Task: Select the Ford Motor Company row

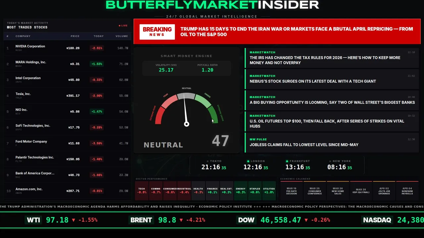Action: click(68, 143)
